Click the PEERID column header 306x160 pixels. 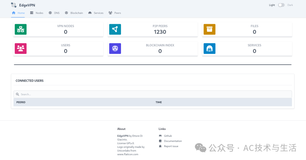(21, 102)
